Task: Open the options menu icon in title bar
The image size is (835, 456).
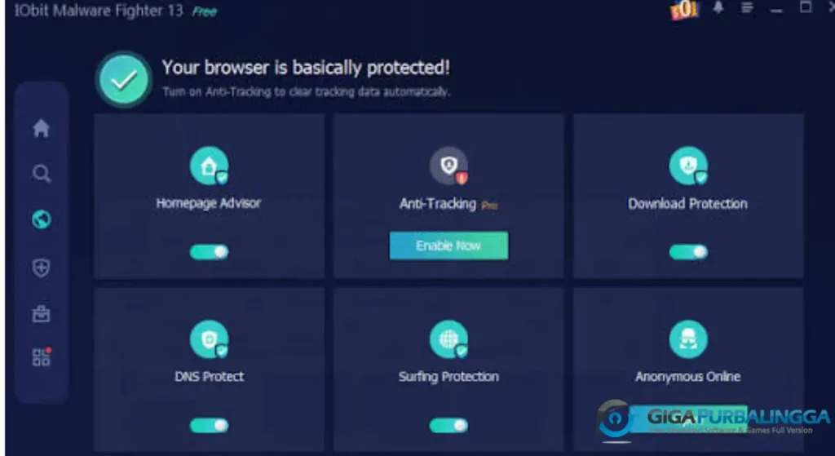Action: point(747,7)
